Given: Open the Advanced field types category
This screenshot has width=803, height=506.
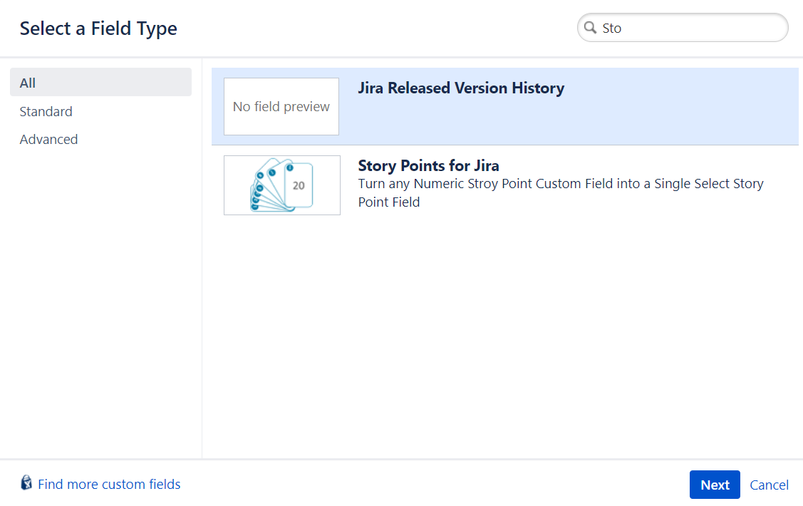Looking at the screenshot, I should coord(49,140).
